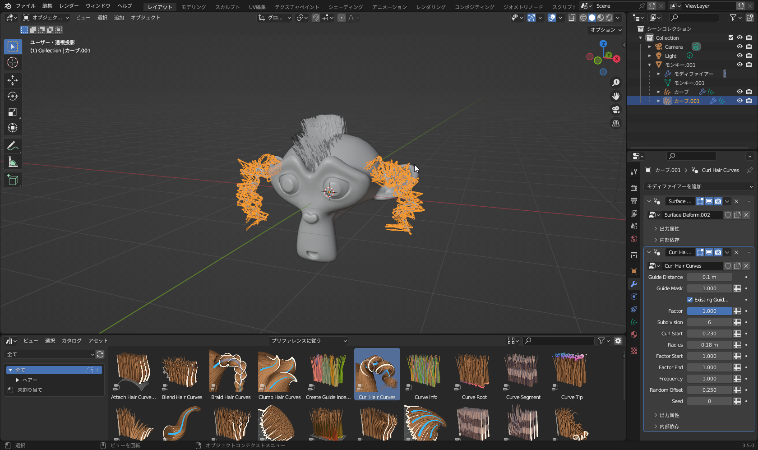This screenshot has width=758, height=450.
Task: Switch to wireframe viewport shading
Action: [x=583, y=18]
